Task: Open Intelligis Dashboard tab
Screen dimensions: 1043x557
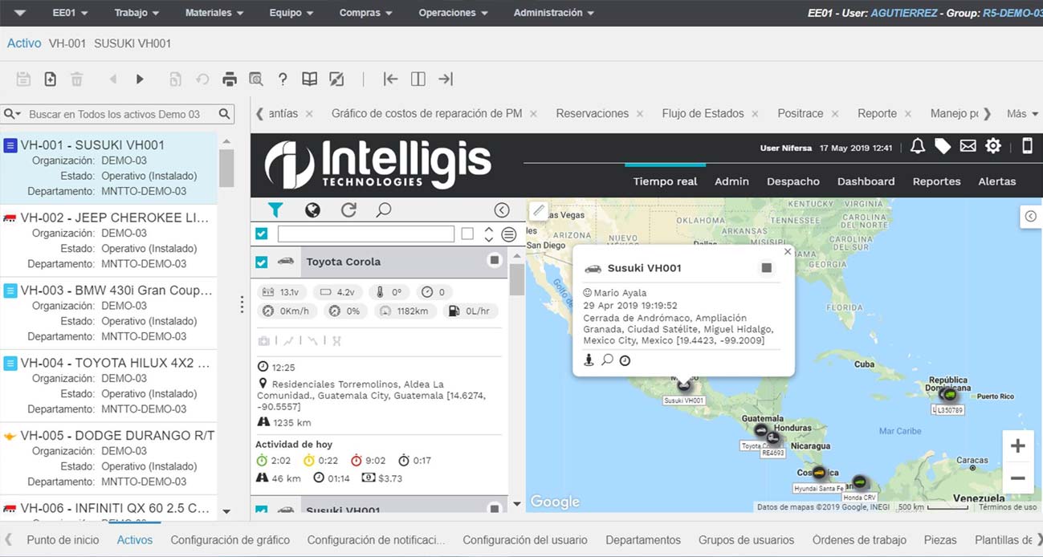Action: [x=866, y=181]
